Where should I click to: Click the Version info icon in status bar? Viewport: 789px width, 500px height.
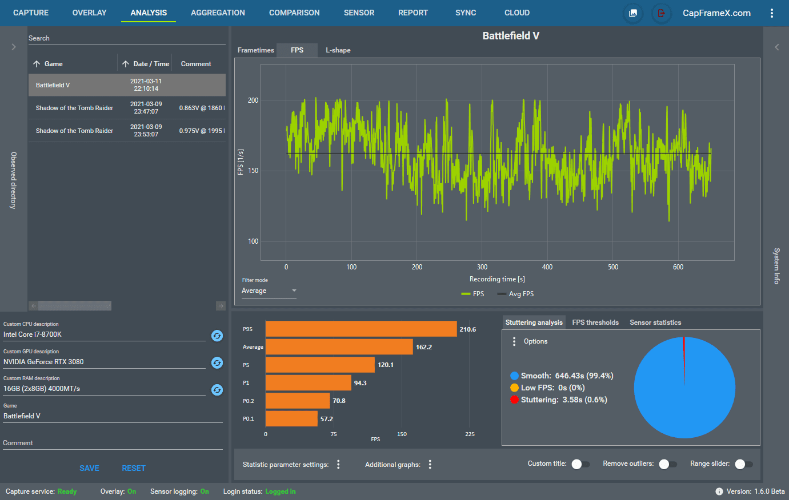tap(719, 491)
